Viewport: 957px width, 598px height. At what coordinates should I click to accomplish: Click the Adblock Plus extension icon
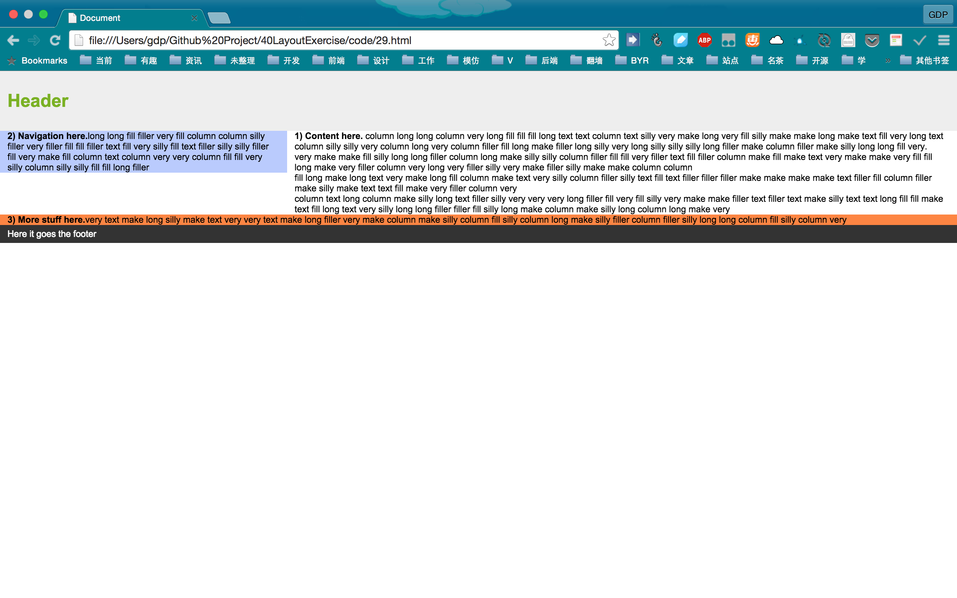click(x=704, y=40)
